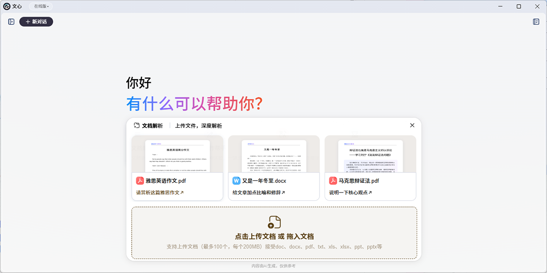The image size is (547, 273).
Task: Open the 马克思辩证法 document thumbnail preview
Action: (x=370, y=154)
